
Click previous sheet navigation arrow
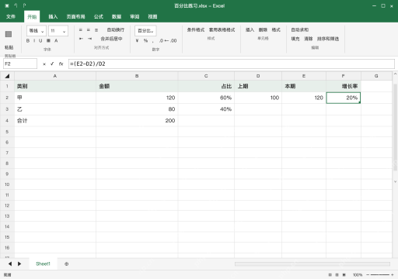10,263
